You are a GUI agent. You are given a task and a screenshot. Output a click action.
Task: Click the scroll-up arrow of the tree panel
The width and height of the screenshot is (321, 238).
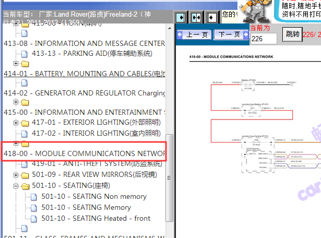[170, 28]
